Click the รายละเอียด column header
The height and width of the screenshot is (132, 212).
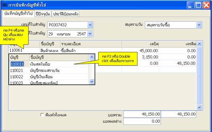coord(91,44)
